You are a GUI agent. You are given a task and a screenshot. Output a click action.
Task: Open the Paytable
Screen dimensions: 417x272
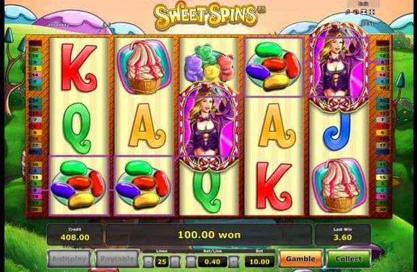(117, 258)
